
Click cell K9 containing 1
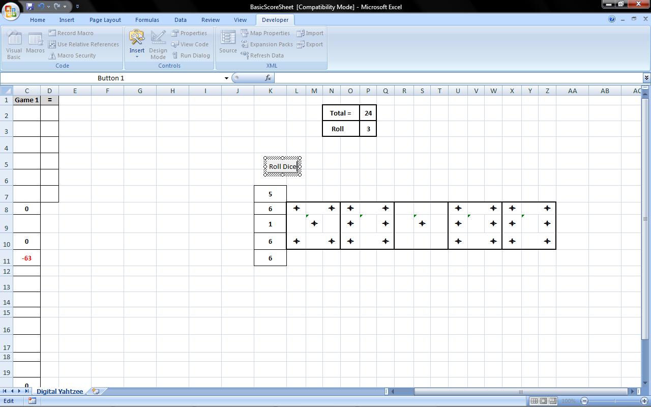tap(270, 224)
